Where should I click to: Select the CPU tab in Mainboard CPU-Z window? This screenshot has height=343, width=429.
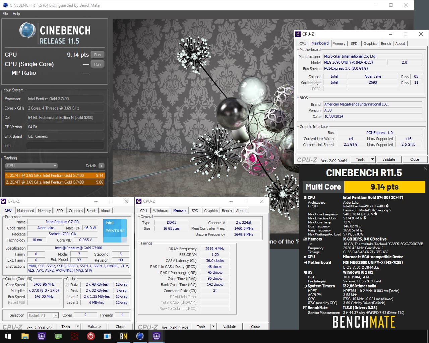(303, 44)
